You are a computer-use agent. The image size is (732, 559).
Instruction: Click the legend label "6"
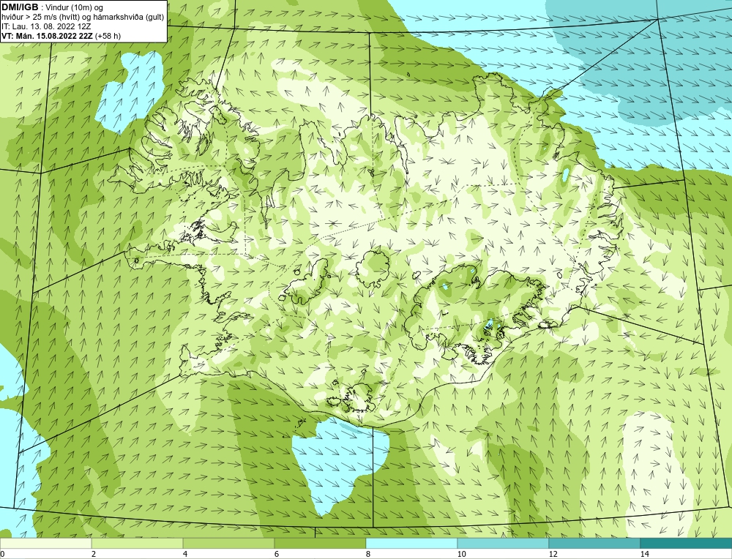point(277,554)
